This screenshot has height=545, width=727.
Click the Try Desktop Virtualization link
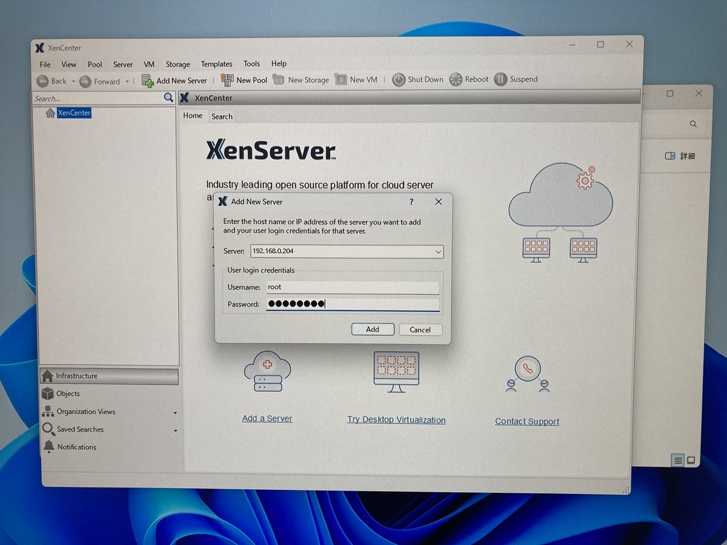pos(396,420)
